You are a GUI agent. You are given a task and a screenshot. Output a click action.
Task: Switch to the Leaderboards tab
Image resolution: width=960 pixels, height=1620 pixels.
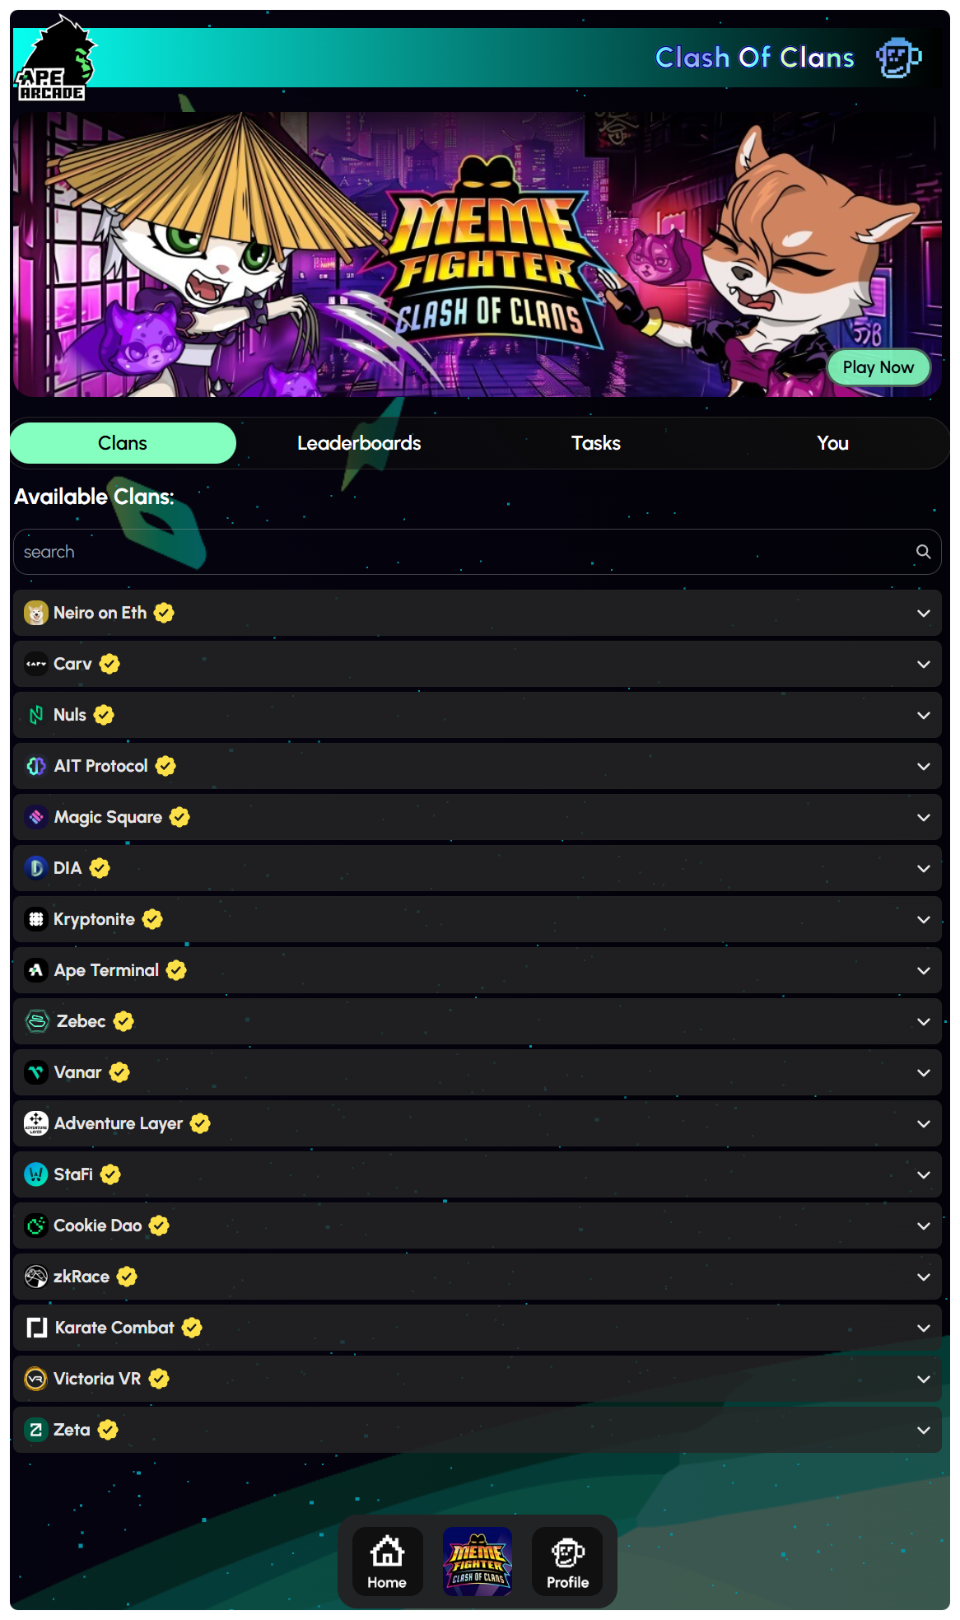point(359,443)
